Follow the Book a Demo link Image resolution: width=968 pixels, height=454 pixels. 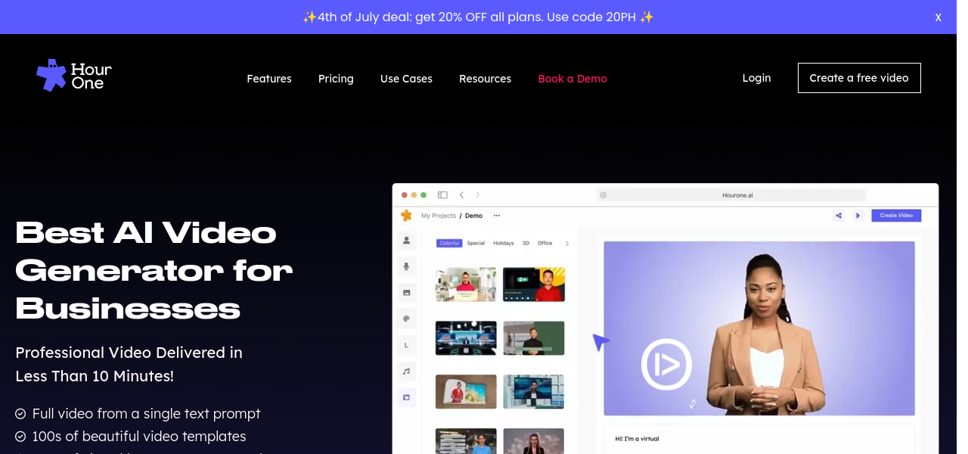tap(572, 79)
